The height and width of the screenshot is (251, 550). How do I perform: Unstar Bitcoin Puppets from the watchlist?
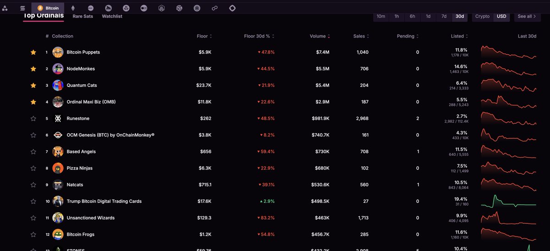[33, 52]
